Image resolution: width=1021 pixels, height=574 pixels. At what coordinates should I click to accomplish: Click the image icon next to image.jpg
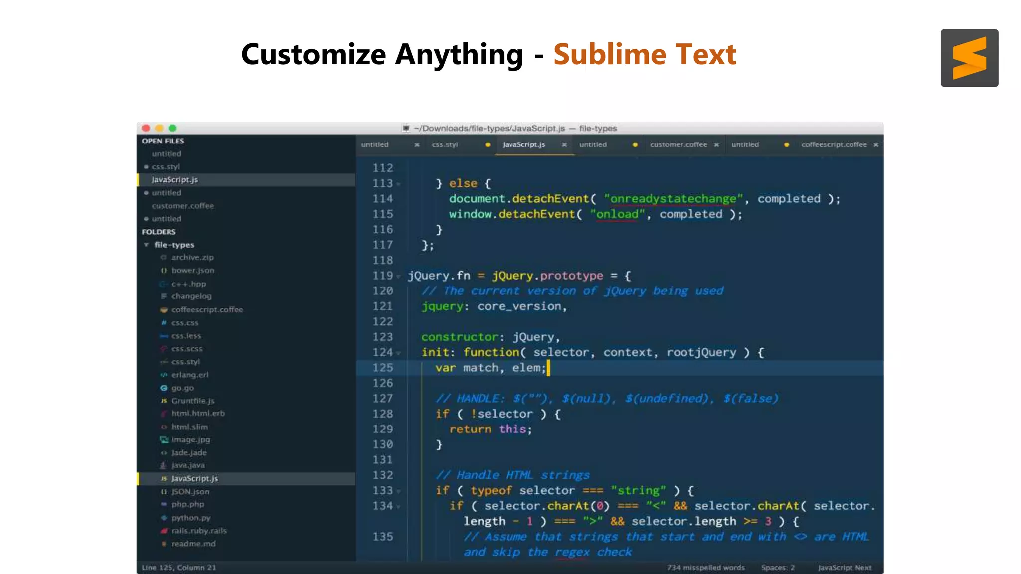click(x=164, y=439)
